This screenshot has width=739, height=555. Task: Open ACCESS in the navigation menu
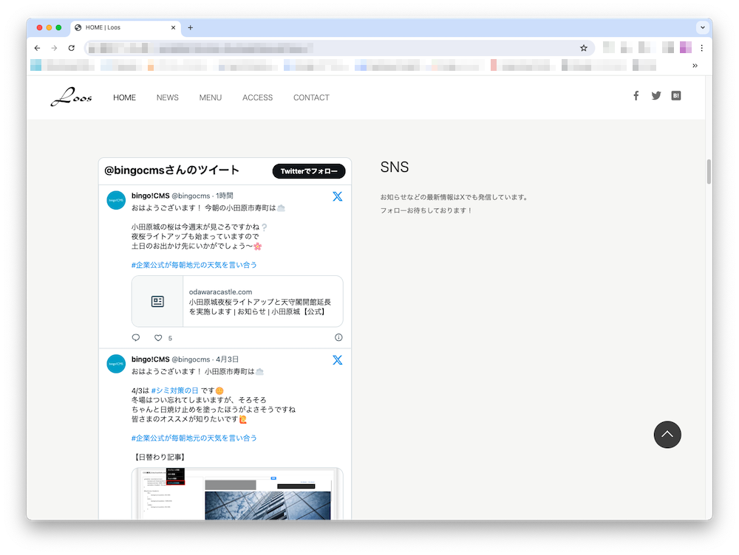(257, 97)
